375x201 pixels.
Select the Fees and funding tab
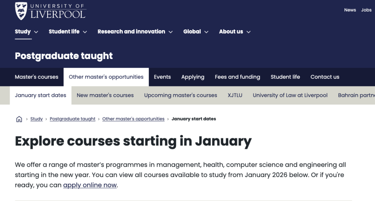(x=237, y=77)
